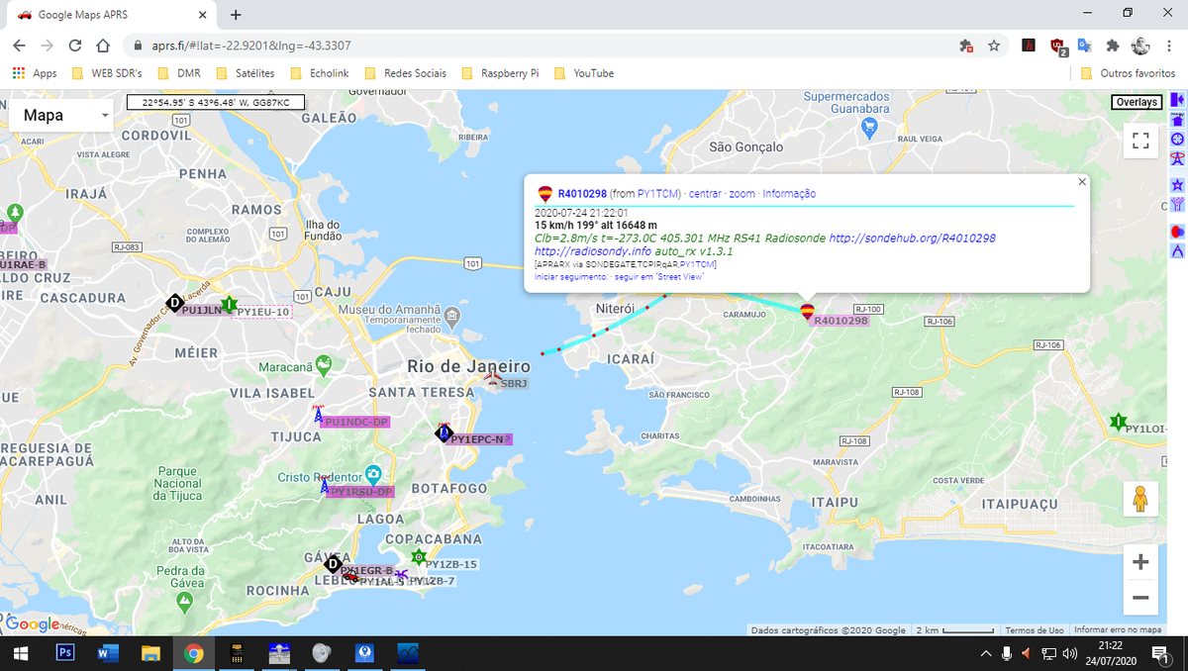Toggle fullscreen map view

pos(1140,142)
